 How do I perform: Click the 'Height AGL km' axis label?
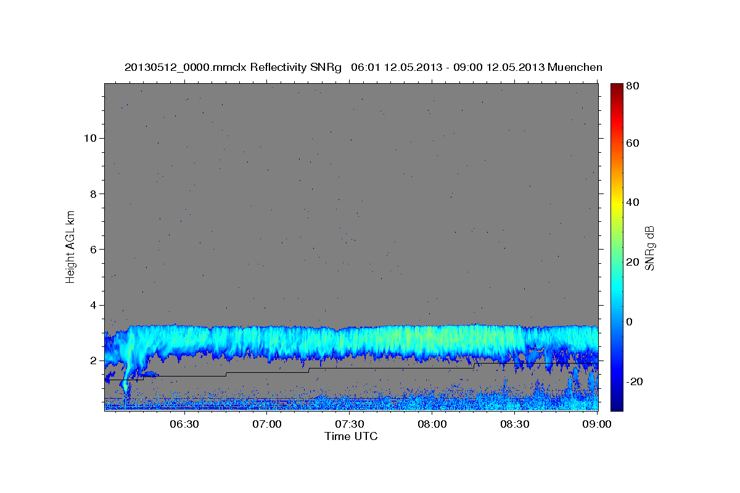pyautogui.click(x=71, y=246)
